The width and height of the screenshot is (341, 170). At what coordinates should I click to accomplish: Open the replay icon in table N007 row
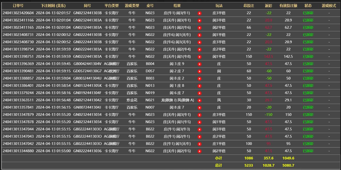pyautogui.click(x=199, y=107)
